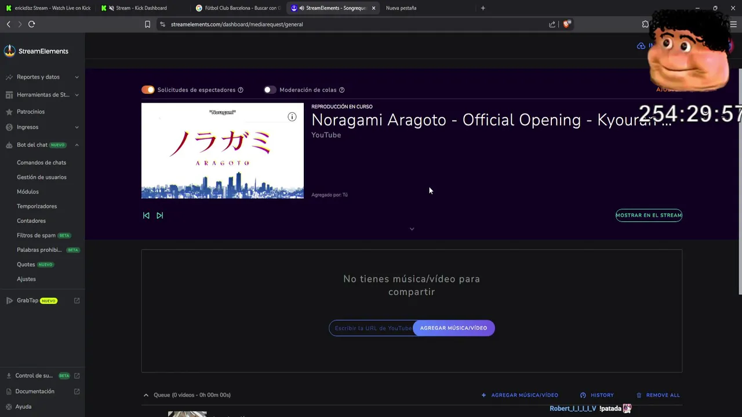
Task: Click the YouTube URL input field
Action: click(x=372, y=328)
